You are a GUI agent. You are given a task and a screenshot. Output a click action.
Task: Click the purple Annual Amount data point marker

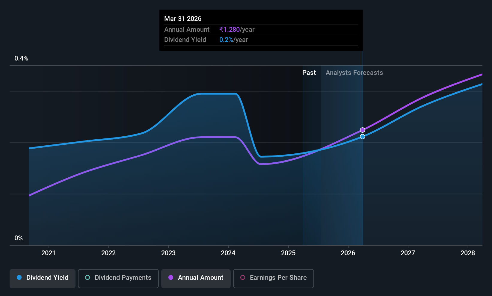pos(363,130)
